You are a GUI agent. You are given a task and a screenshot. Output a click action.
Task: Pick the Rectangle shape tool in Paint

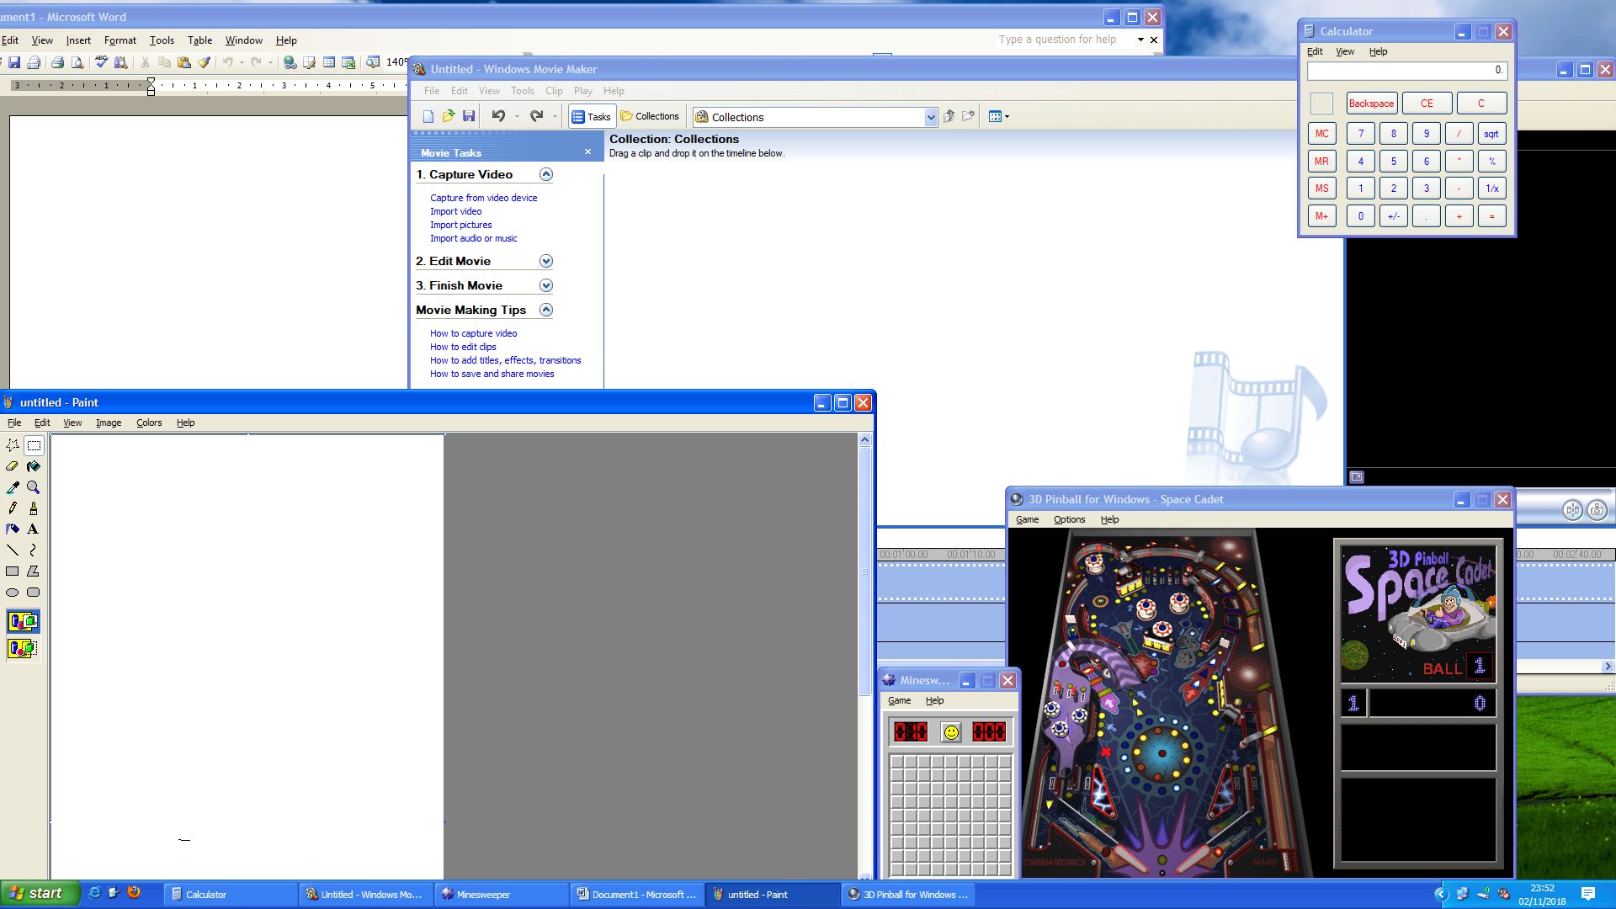pos(13,571)
